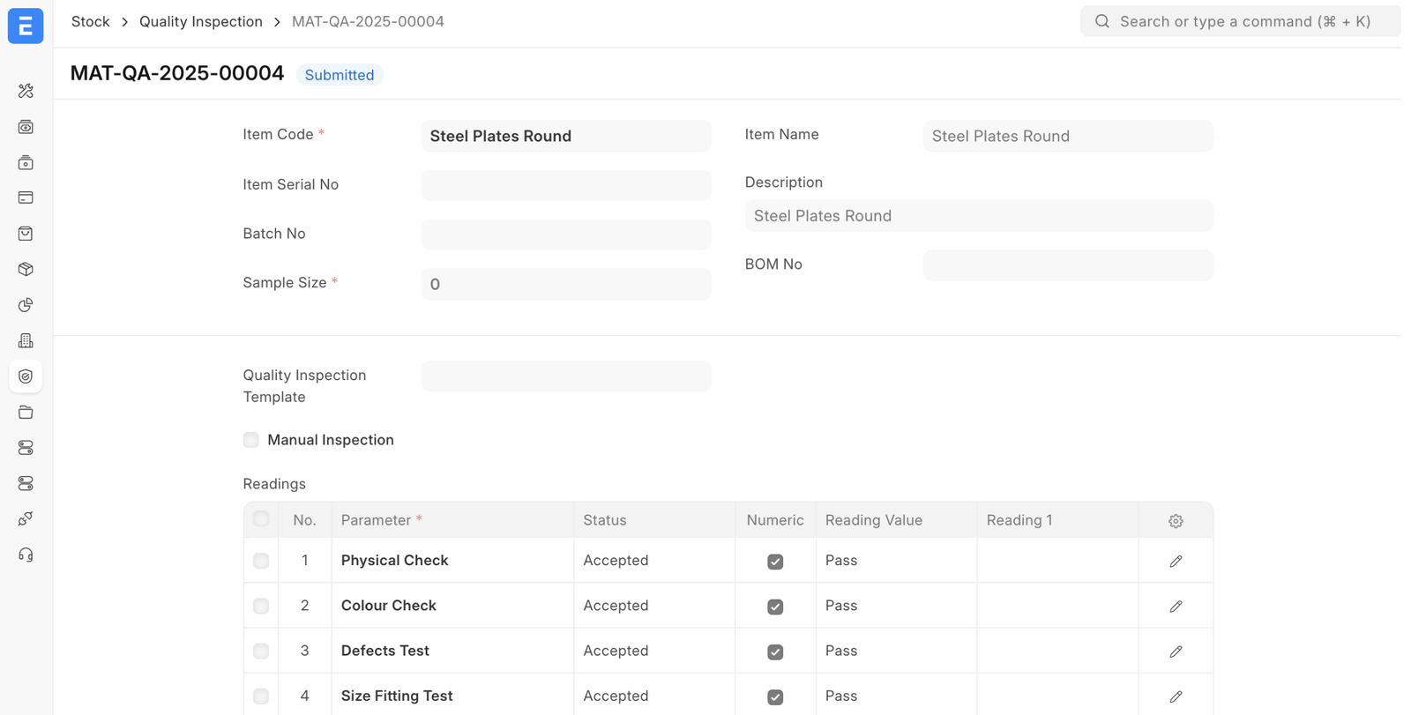Select the Colour Check row checkbox
Viewport: 1411px width, 715px height.
(x=261, y=606)
